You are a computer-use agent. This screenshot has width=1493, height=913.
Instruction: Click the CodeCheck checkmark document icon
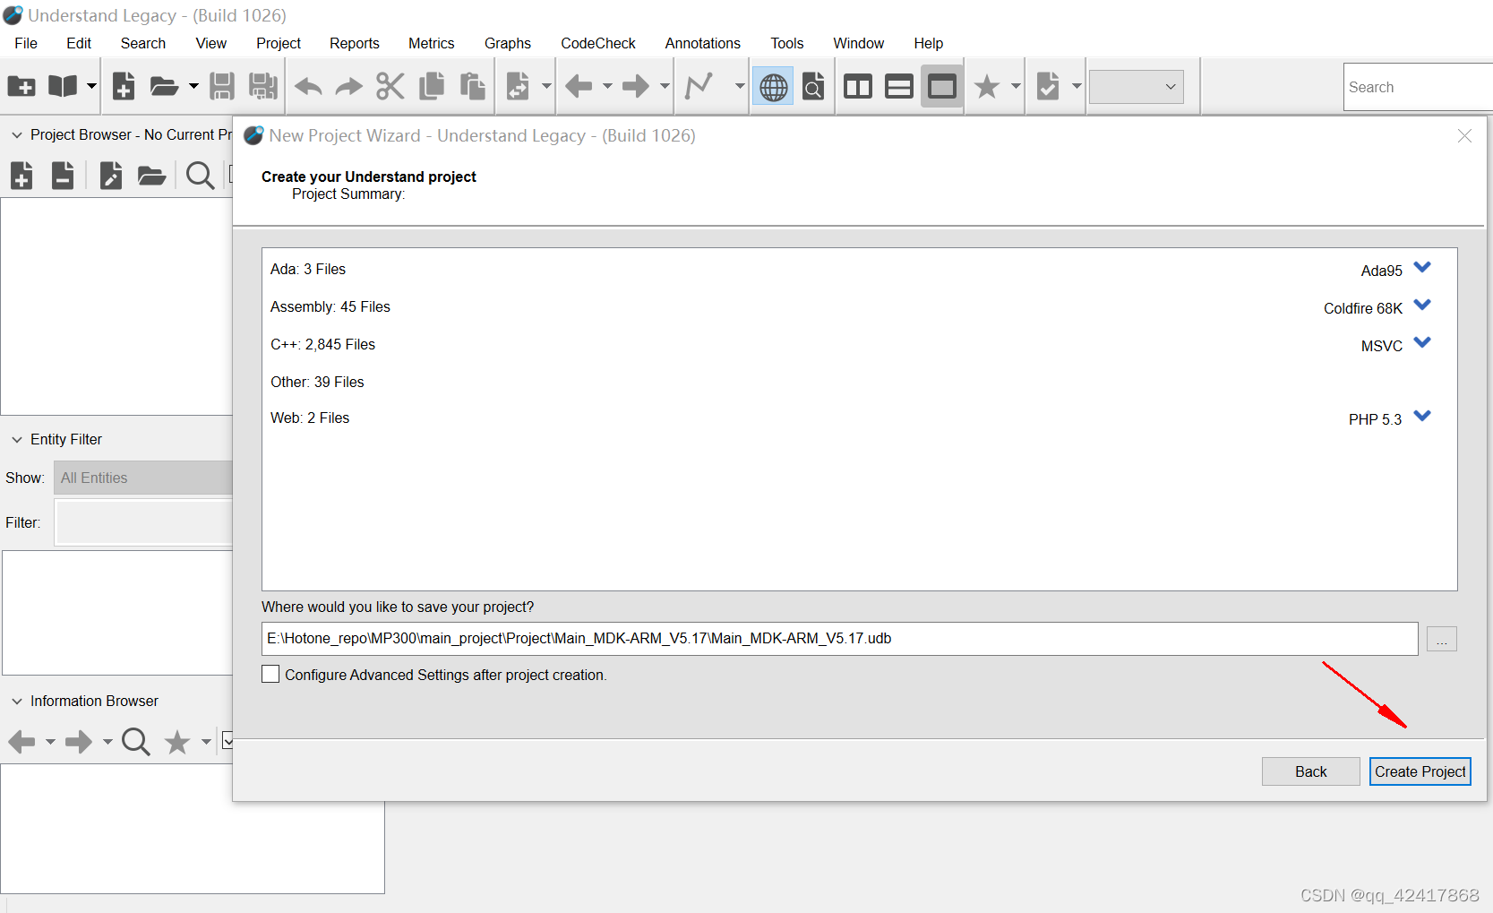1048,87
